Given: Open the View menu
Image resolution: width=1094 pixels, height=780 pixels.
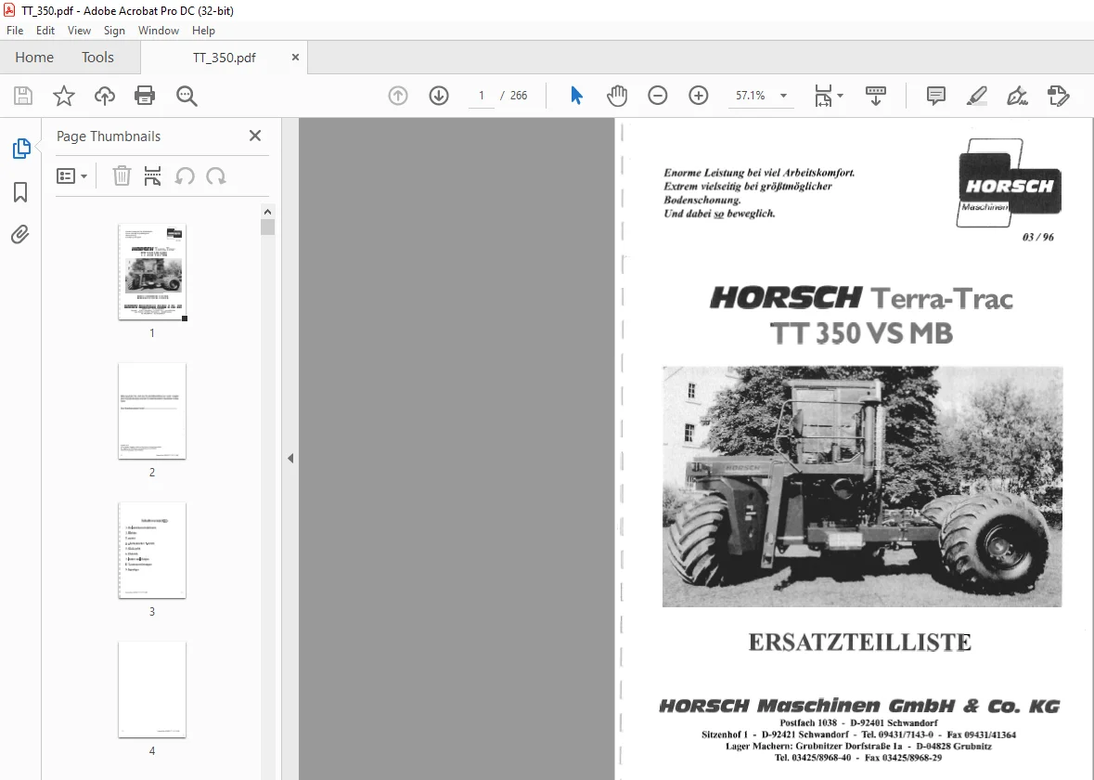Looking at the screenshot, I should point(79,31).
